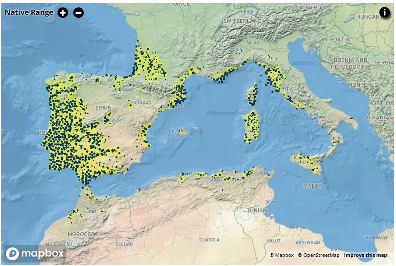Click the minus icon to zoom out

(79, 13)
